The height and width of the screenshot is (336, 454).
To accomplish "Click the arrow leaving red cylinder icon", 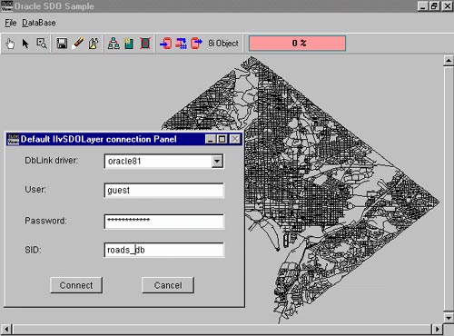I will coord(196,44).
